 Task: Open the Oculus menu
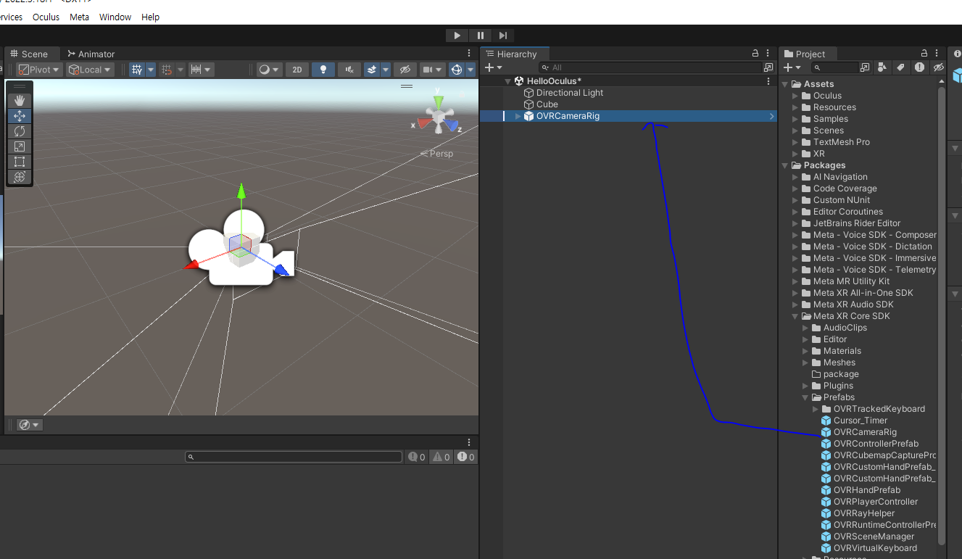46,17
